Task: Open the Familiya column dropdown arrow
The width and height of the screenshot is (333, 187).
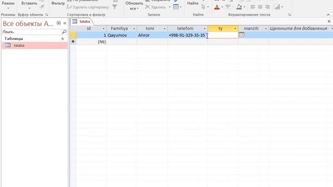Action: coord(134,29)
